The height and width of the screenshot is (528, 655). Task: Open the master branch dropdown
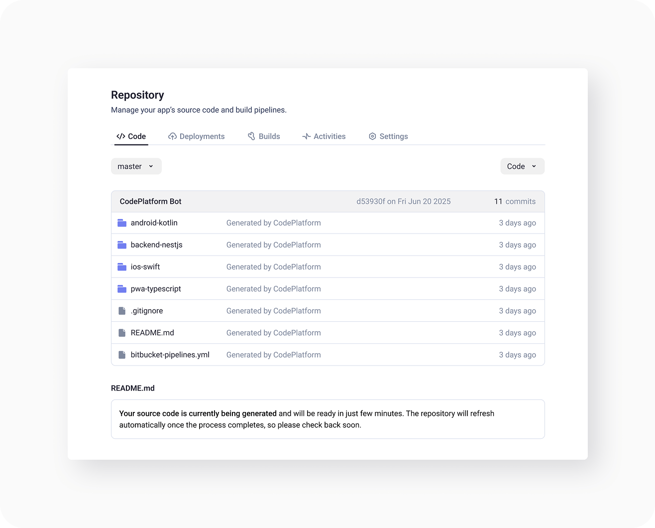(x=136, y=166)
